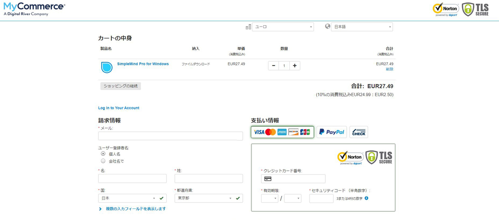Open the expiry month dropdown
The height and width of the screenshot is (220, 499).
tap(269, 198)
